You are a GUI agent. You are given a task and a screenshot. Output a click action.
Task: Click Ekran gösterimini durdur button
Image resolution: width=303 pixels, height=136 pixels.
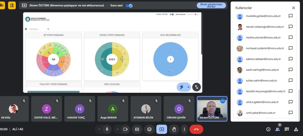click(x=211, y=5)
